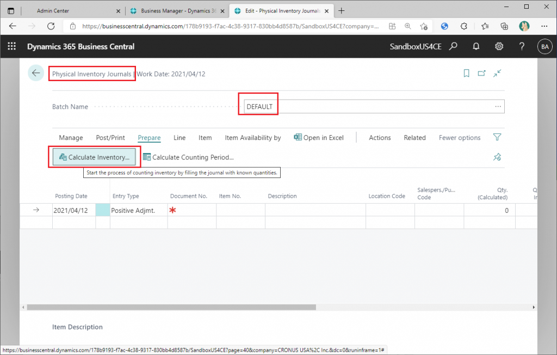Viewport: 557px width, 355px height.
Task: Open the Line menu
Action: (x=180, y=138)
